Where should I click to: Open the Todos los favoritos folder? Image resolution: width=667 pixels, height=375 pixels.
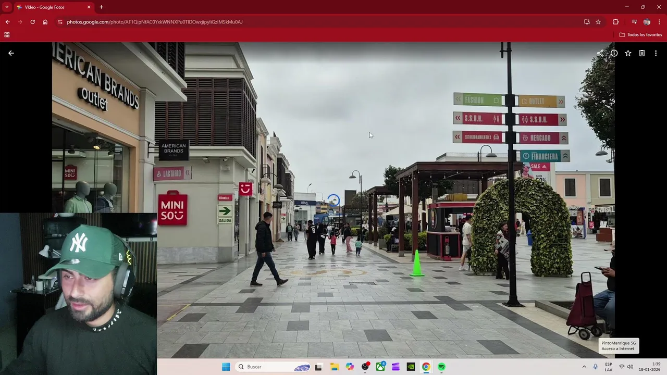point(640,35)
